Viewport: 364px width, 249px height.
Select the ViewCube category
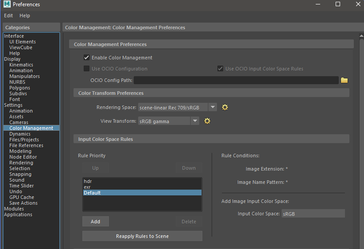click(x=21, y=47)
